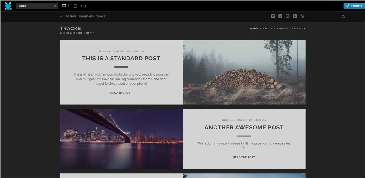Viewport: 365px width, 178px height.
Task: Visit the Twitter profile icon
Action: coord(273,16)
